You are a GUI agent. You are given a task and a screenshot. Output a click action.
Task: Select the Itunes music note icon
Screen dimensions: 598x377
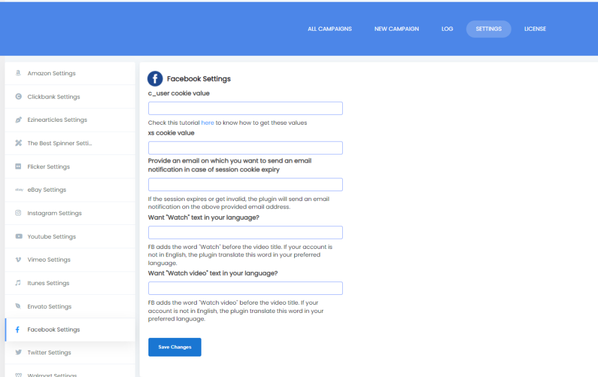tap(18, 283)
